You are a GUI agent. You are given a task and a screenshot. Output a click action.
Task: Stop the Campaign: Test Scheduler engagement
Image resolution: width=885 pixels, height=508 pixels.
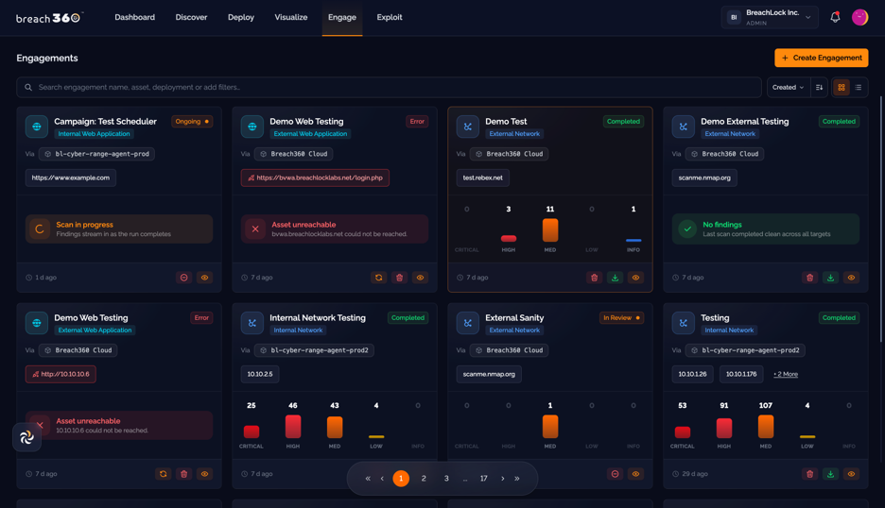tap(184, 278)
